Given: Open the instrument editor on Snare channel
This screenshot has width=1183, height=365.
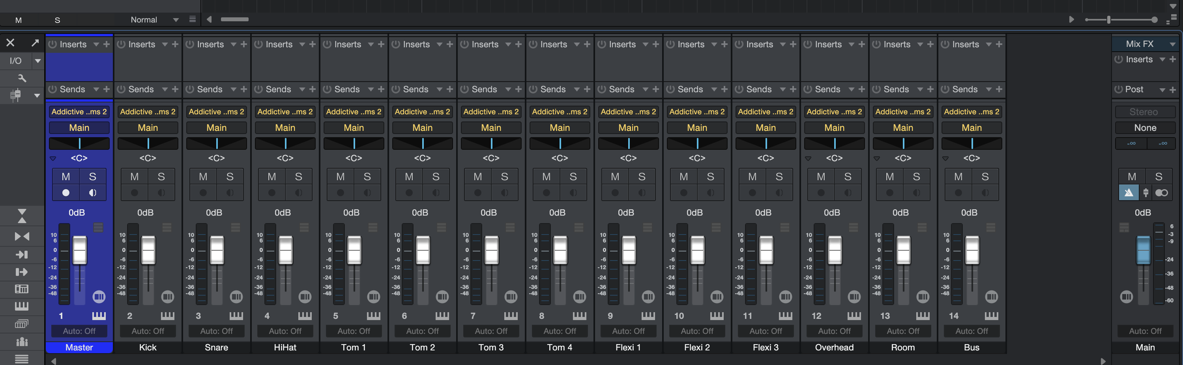Looking at the screenshot, I should point(236,315).
